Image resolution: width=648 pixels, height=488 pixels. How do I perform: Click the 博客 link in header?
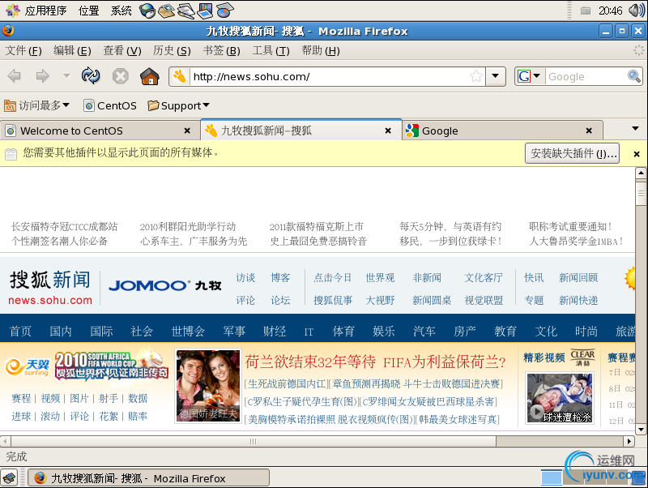tap(280, 278)
